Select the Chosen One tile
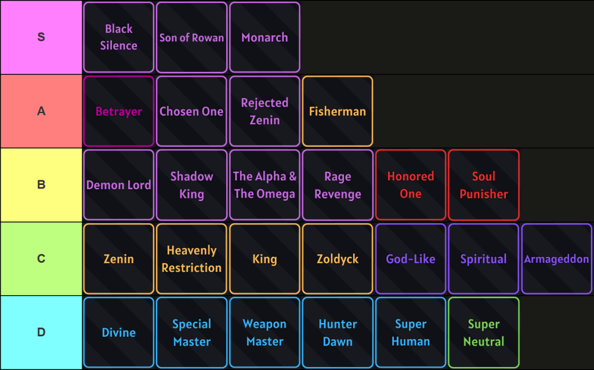Viewport: 594px width, 370px height. pyautogui.click(x=191, y=111)
